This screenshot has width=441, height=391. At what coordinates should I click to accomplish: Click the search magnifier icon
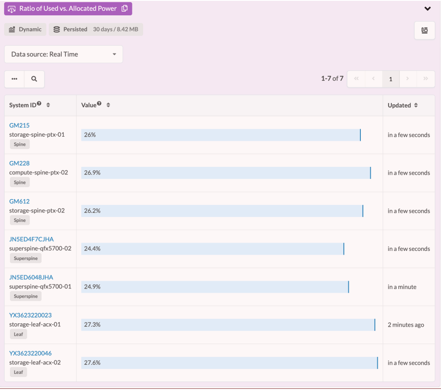tap(34, 79)
